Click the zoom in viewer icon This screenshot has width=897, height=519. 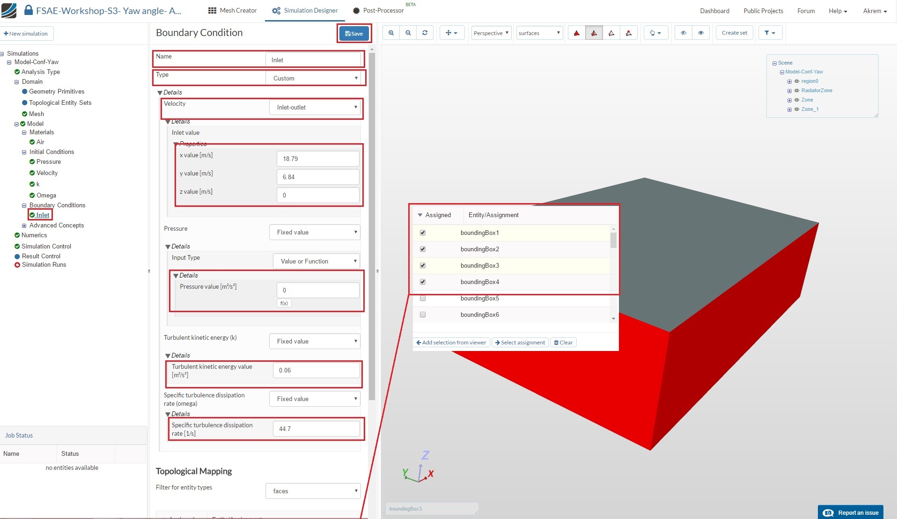point(391,33)
